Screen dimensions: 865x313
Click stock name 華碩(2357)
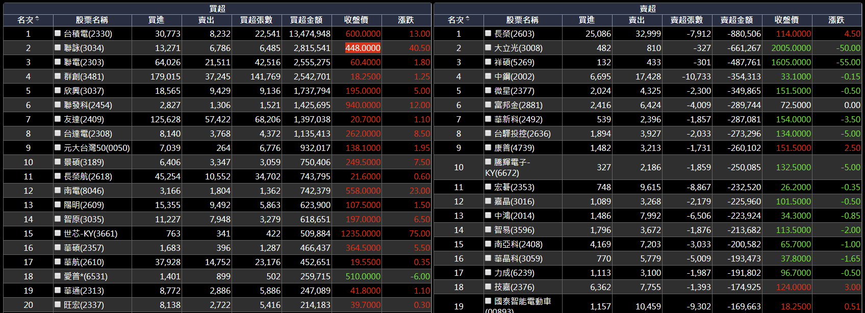(84, 248)
